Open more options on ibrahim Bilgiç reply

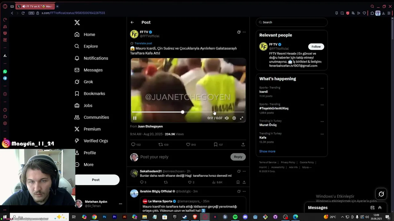coord(244,192)
